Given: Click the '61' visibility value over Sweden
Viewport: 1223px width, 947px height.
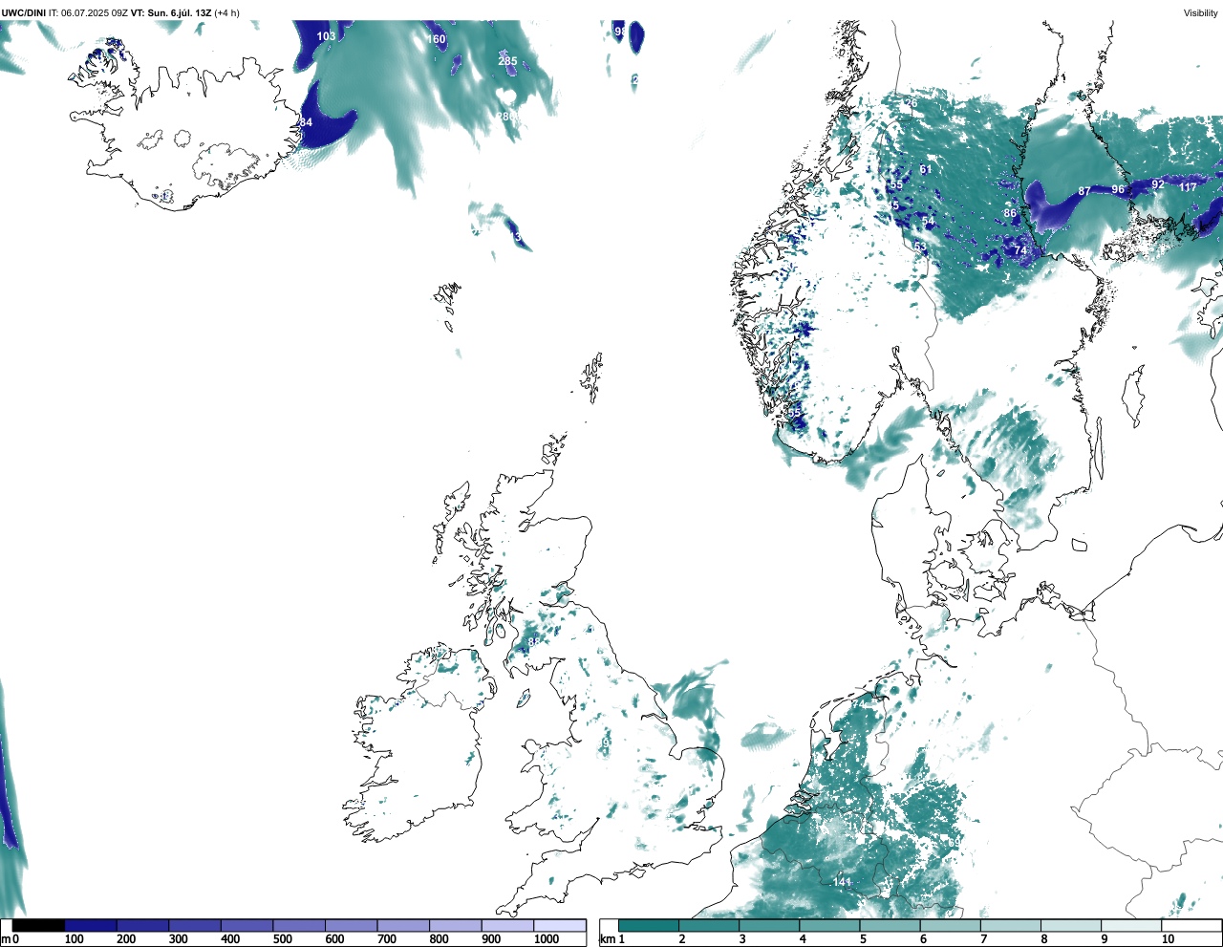Looking at the screenshot, I should coord(926,169).
